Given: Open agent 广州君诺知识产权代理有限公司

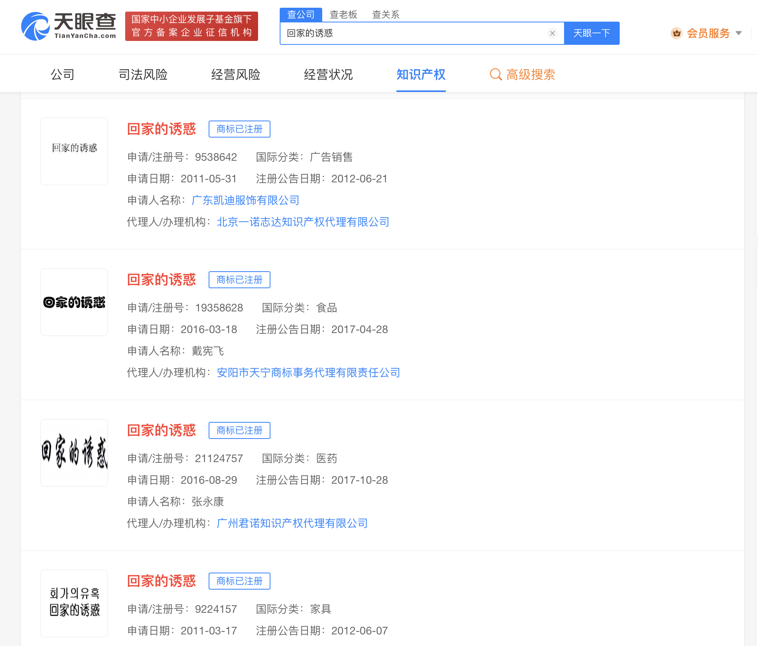Looking at the screenshot, I should (292, 523).
